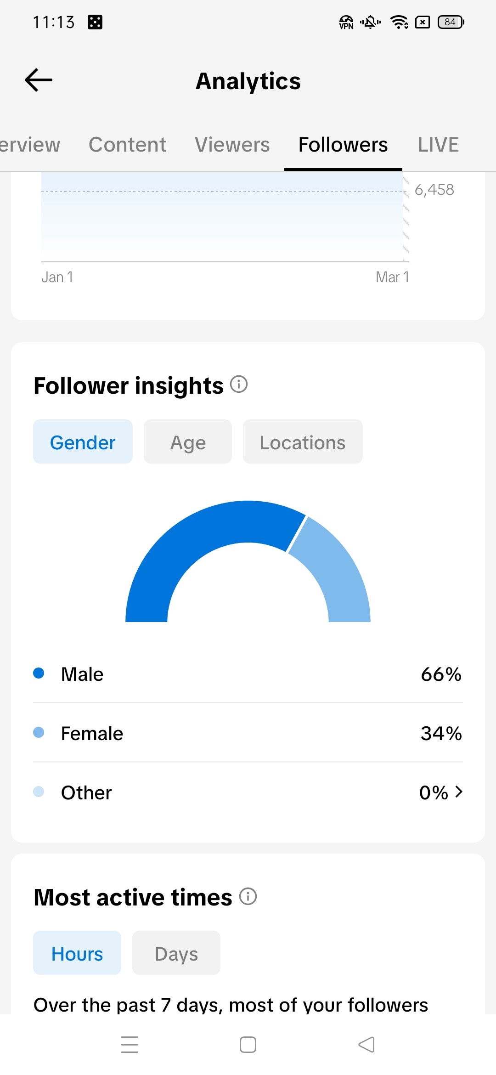This screenshot has height=1075, width=496.
Task: Switch to the Viewers tab
Action: 232,145
